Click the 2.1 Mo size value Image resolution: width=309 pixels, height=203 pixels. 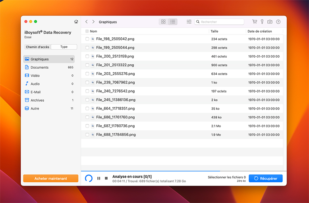pyautogui.click(x=216, y=126)
